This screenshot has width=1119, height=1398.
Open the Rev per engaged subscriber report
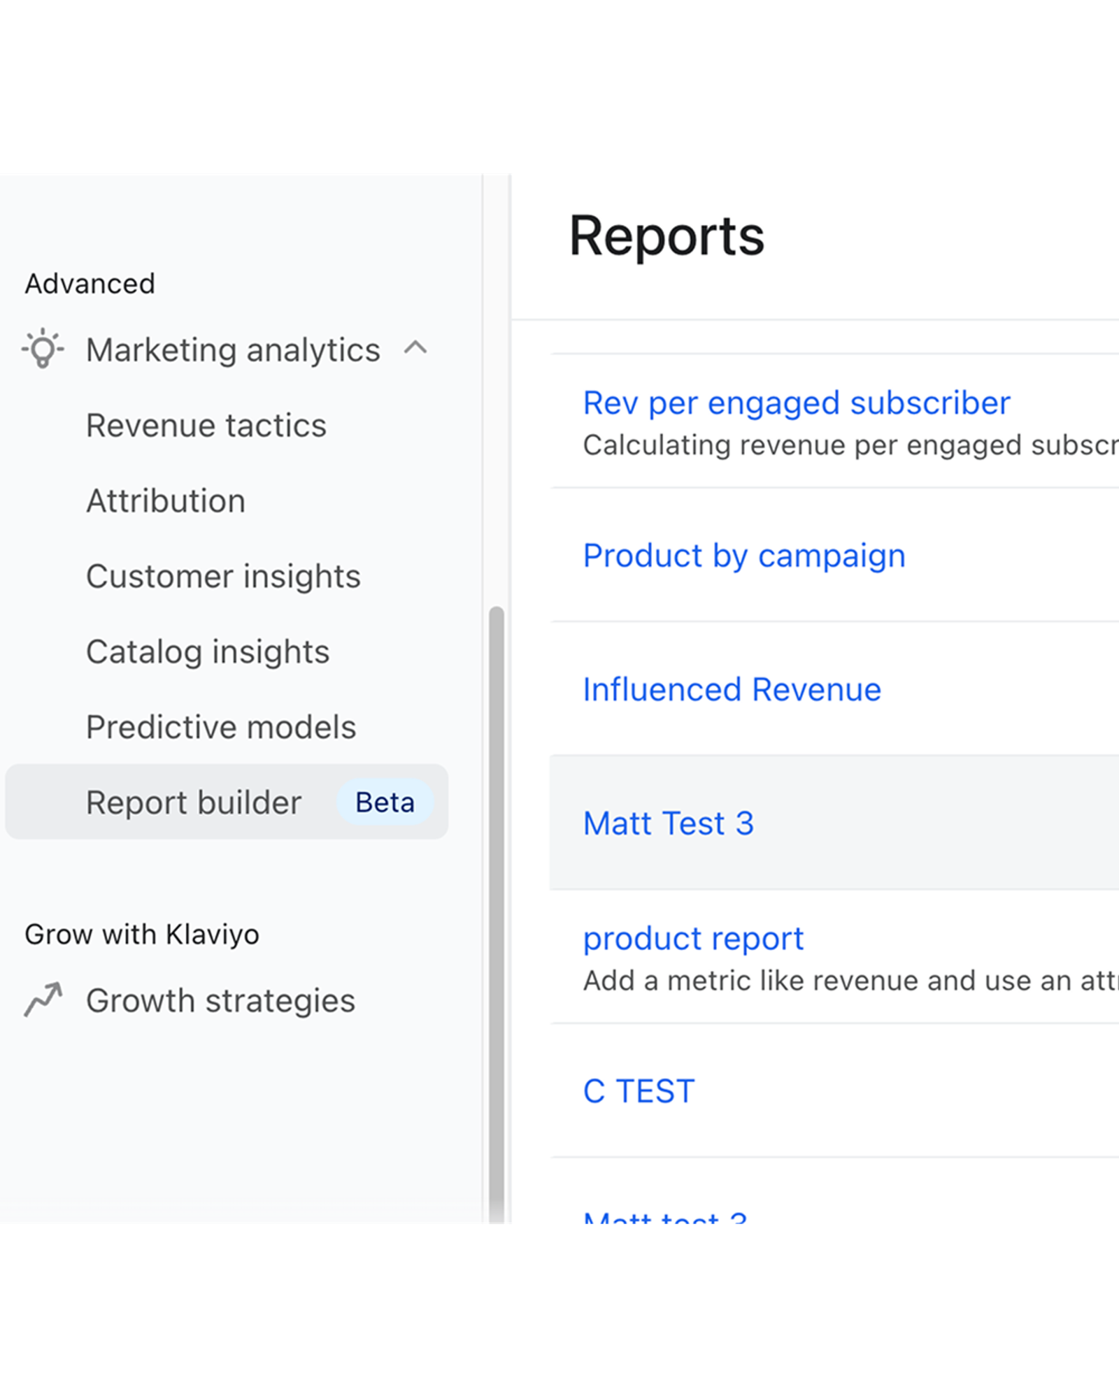coord(797,403)
